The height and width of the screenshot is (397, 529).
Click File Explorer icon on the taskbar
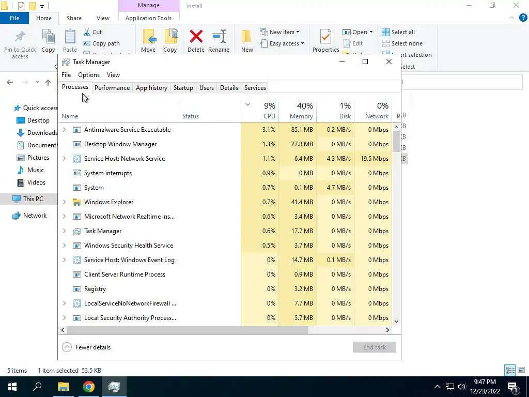click(63, 387)
